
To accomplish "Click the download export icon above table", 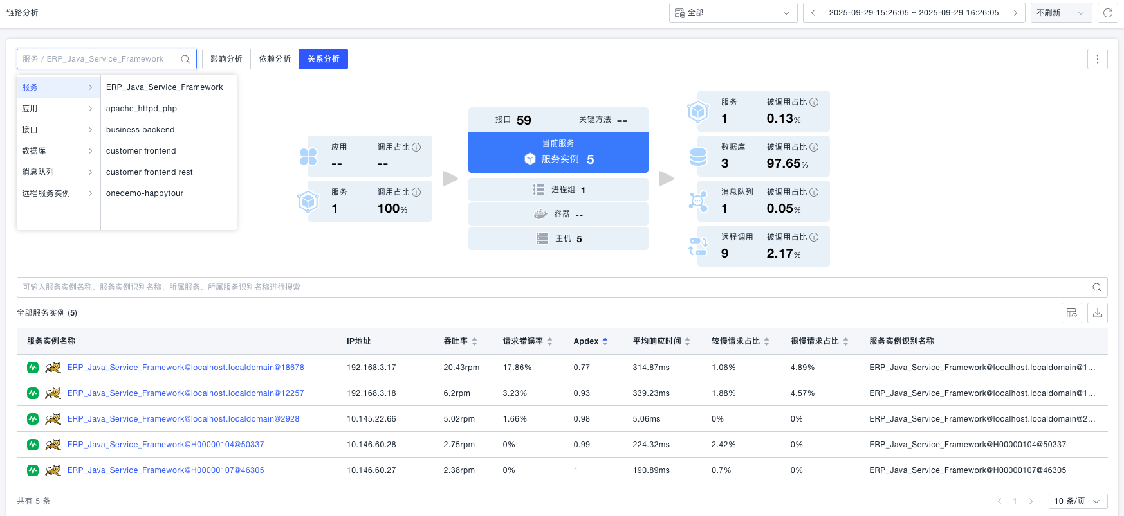I will pyautogui.click(x=1098, y=313).
